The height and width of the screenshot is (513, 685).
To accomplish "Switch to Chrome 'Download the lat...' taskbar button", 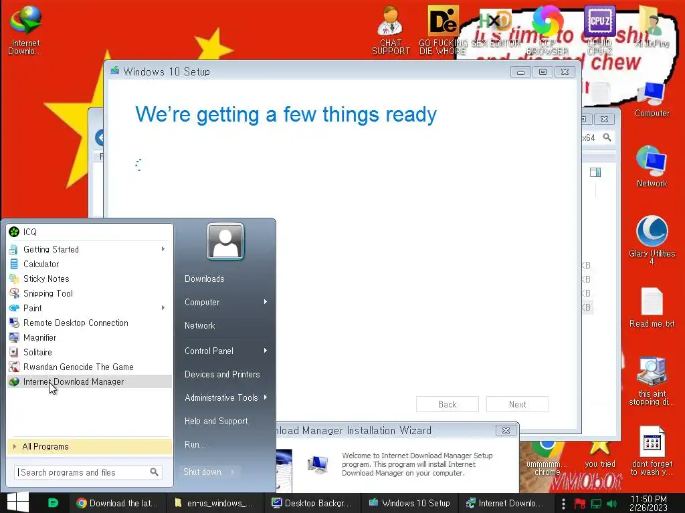I will pyautogui.click(x=116, y=503).
